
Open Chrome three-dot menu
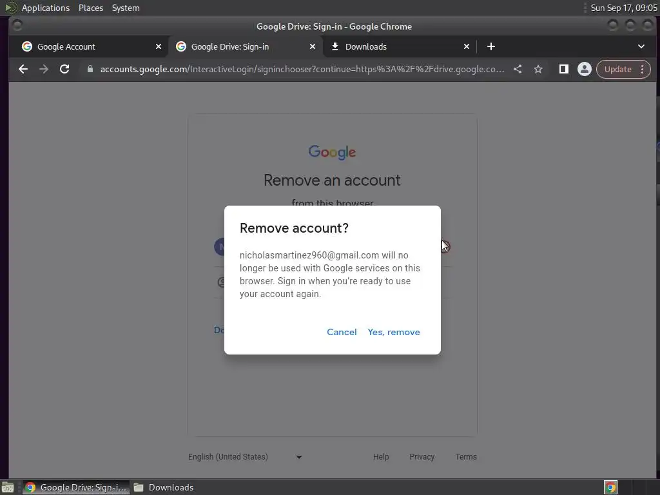[643, 69]
